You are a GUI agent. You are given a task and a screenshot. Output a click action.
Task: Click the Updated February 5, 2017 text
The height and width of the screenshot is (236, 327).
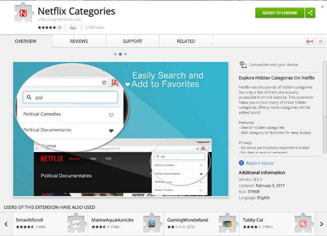point(262,186)
